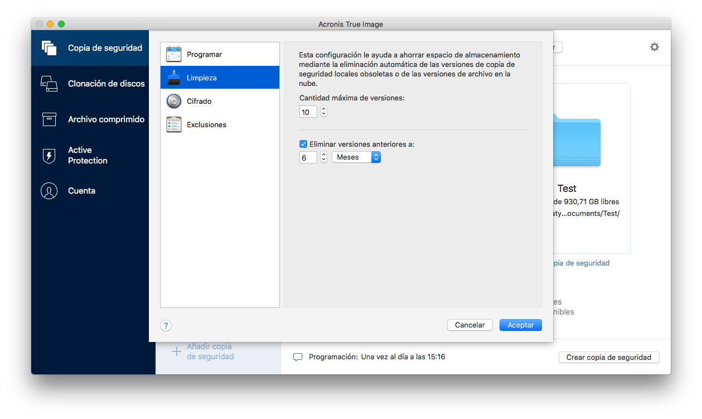Click the Archivo comprimido sidebar icon

[49, 119]
